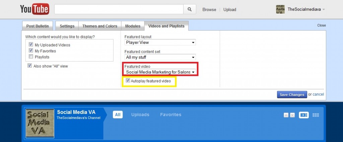Click the YouTube logo

[35, 9]
